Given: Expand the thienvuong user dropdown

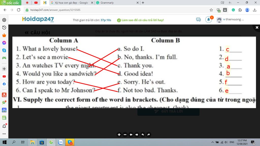Looking at the screenshot, I should coord(234,19).
